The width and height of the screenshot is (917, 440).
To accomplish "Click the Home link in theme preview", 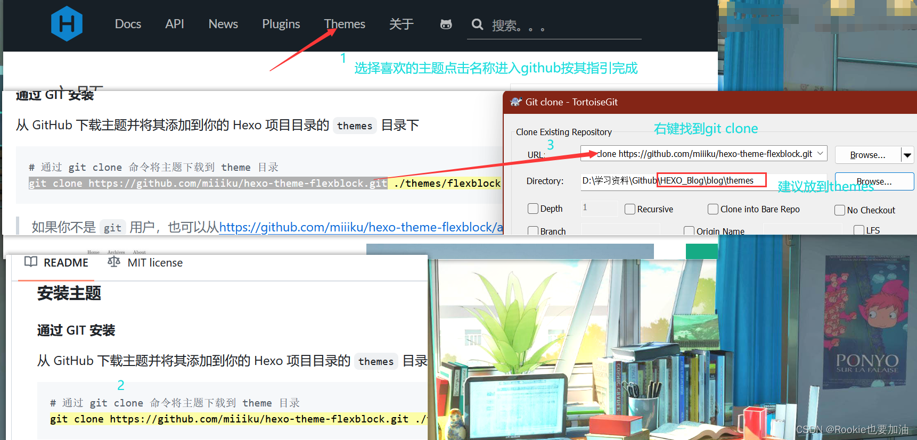I will (x=93, y=252).
